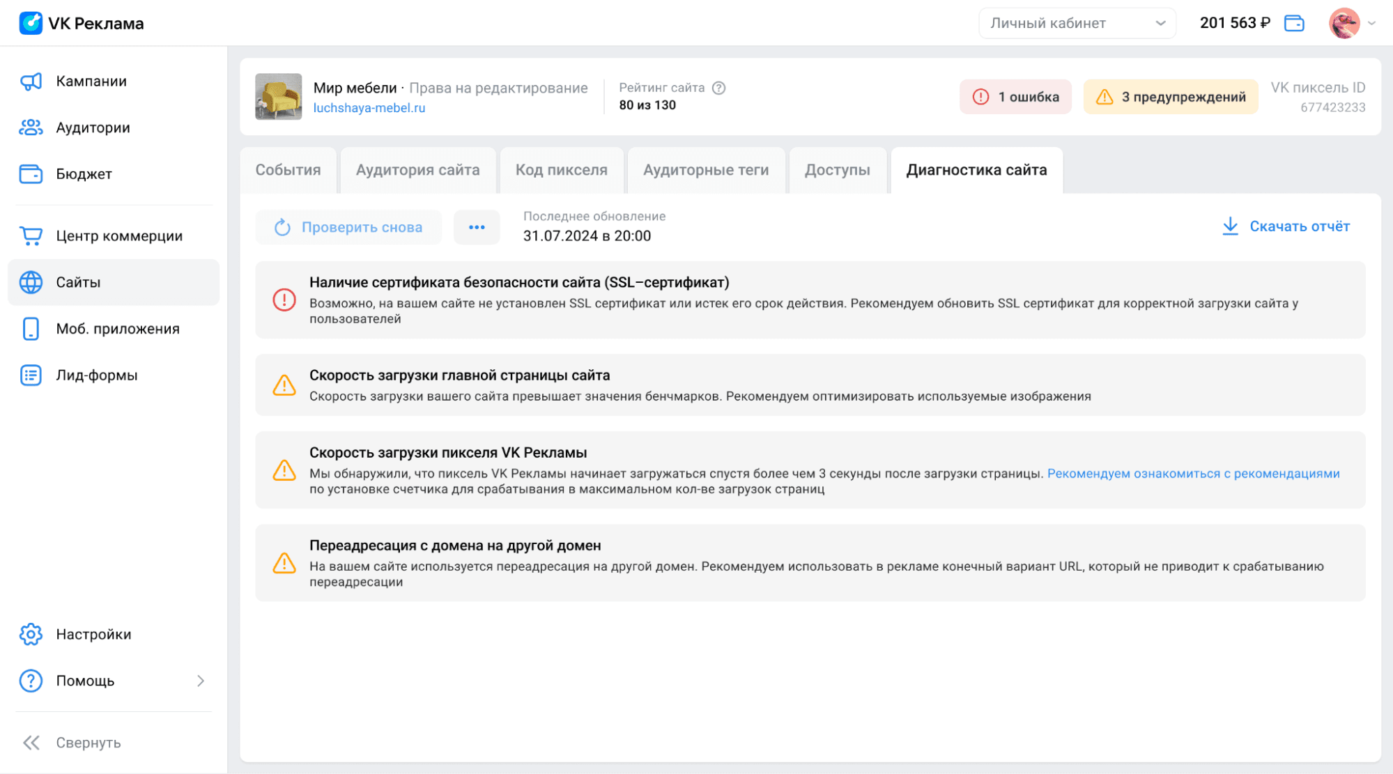Switch to the События tab
1393x774 pixels.
(x=288, y=170)
